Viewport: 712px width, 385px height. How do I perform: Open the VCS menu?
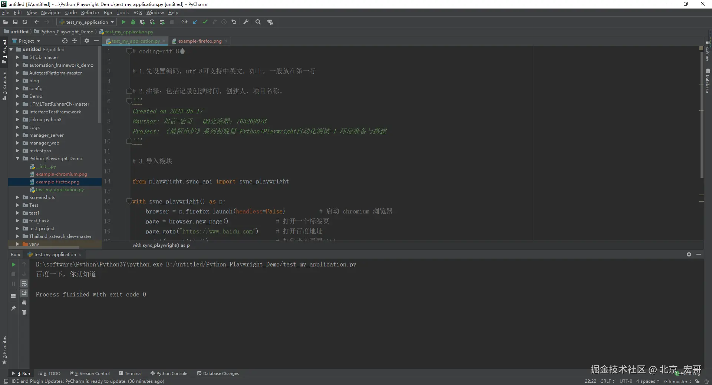pyautogui.click(x=138, y=13)
